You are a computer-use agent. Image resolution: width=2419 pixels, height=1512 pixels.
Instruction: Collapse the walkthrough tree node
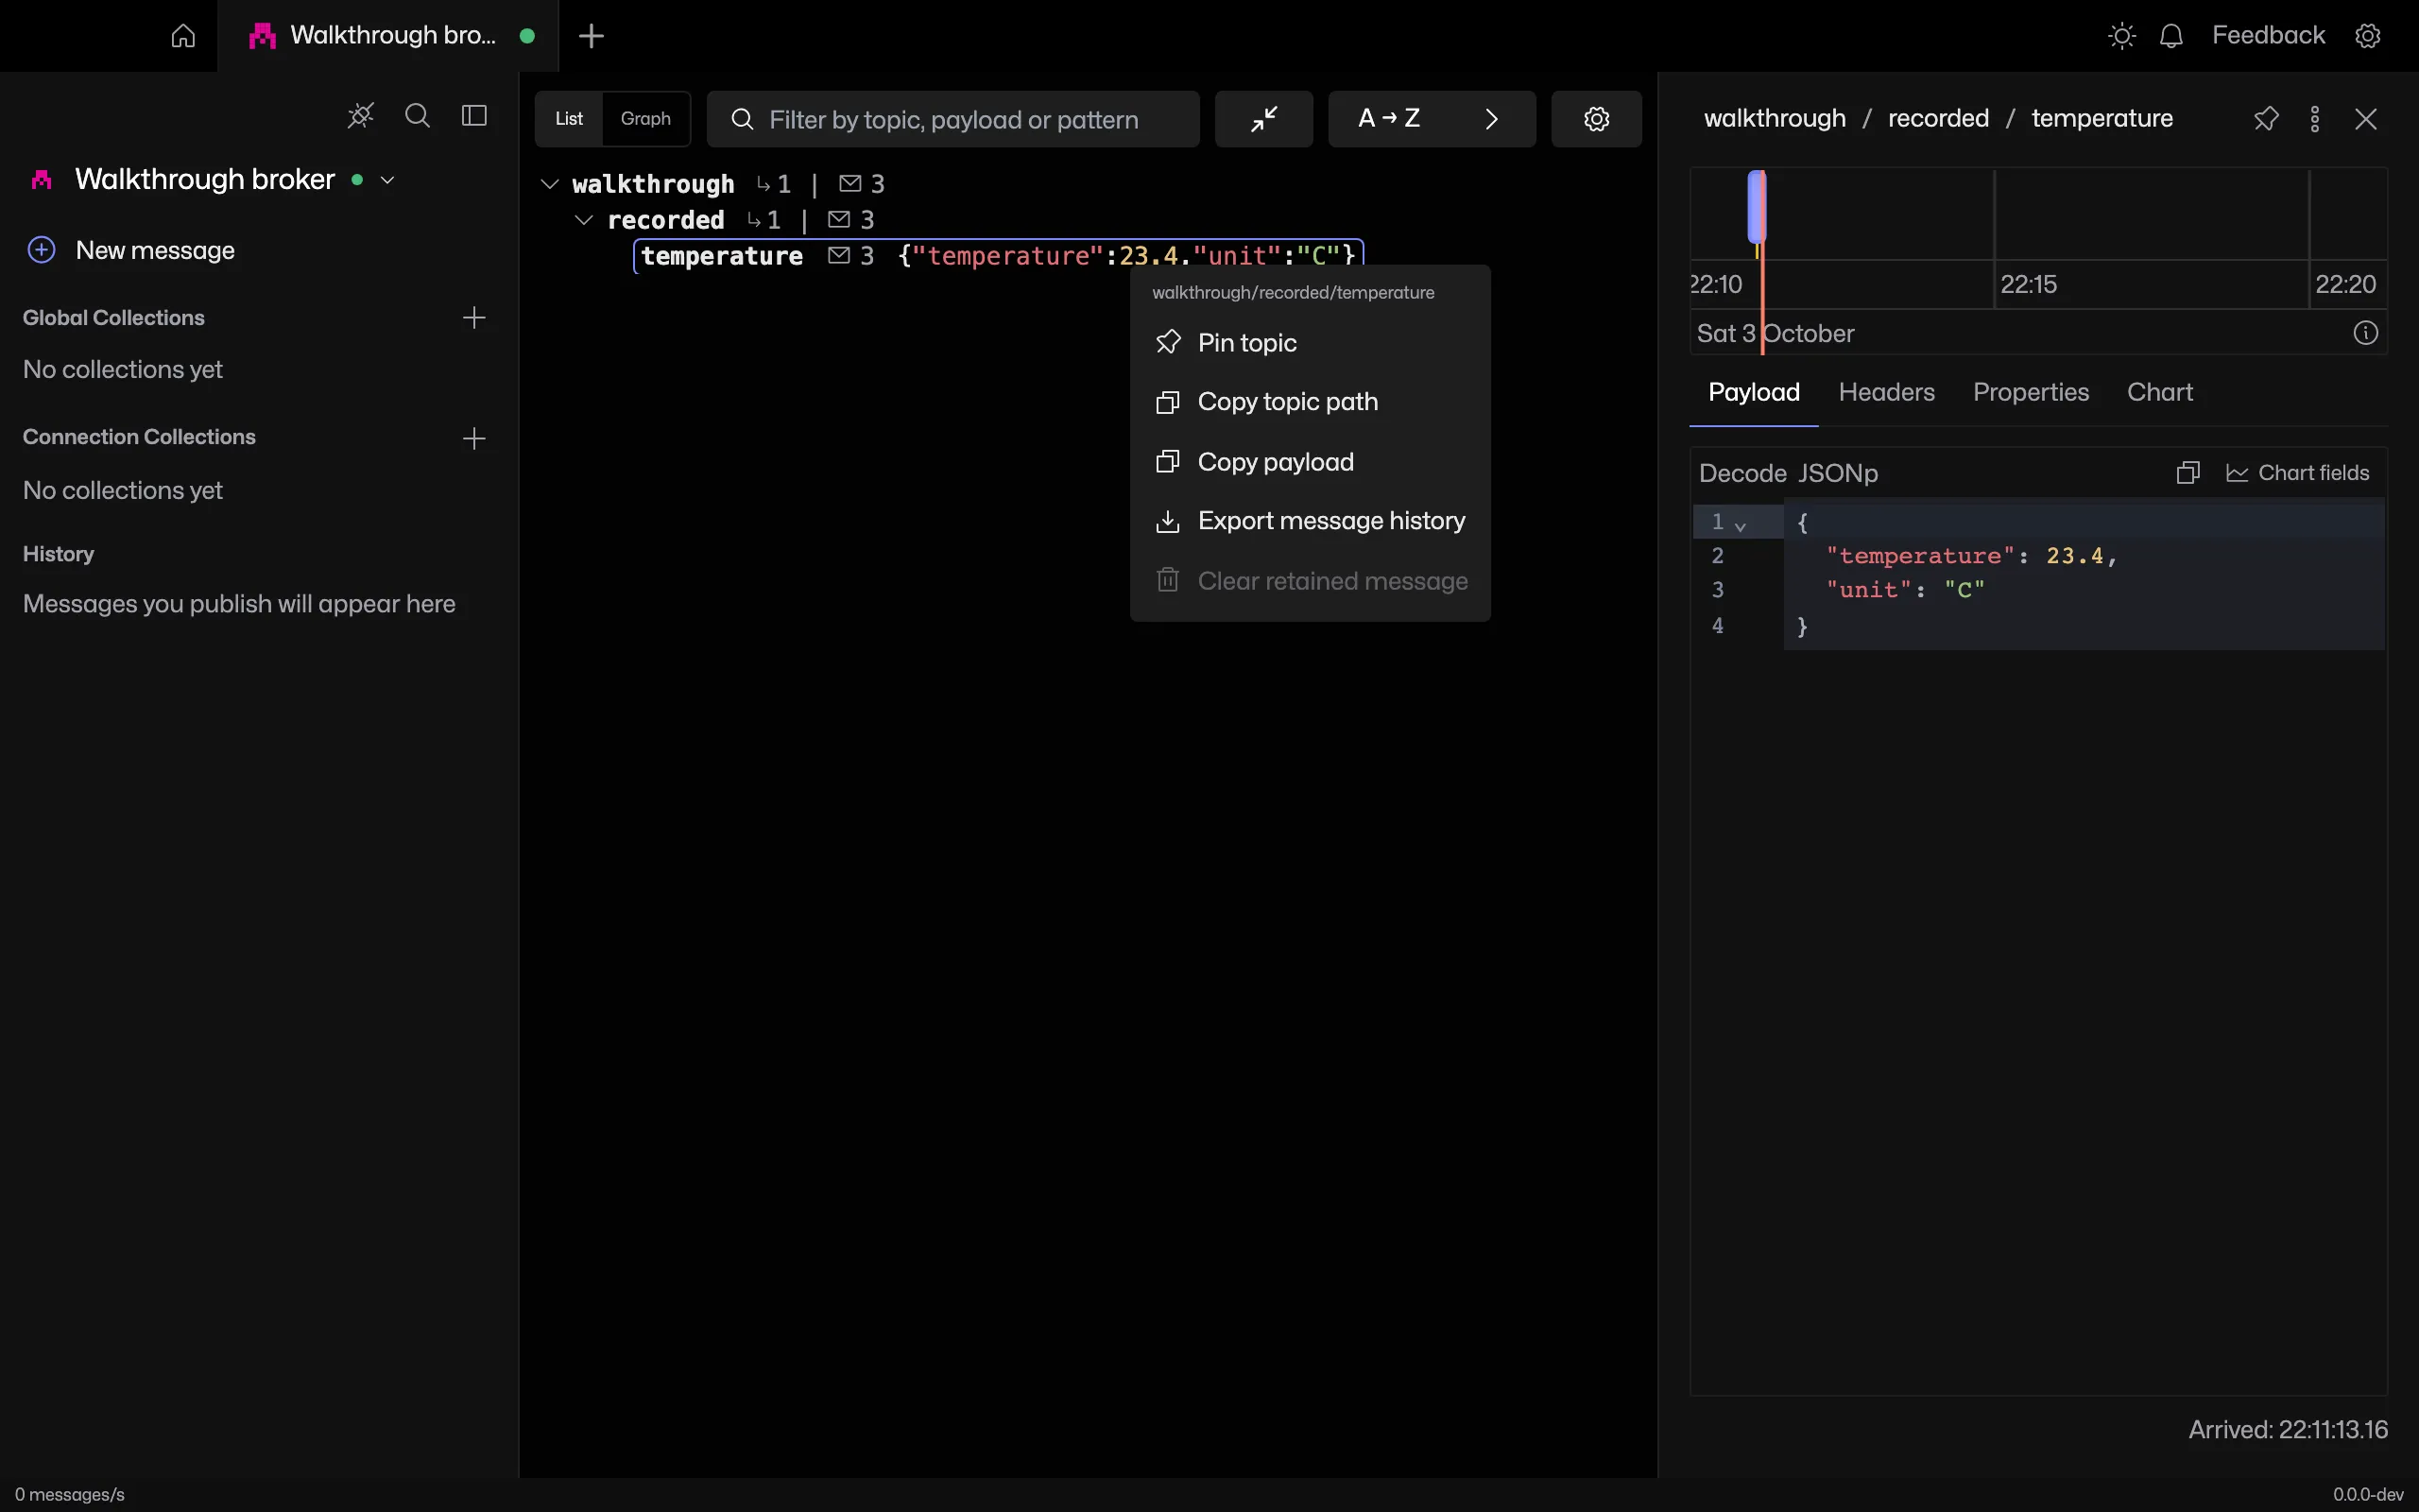[x=549, y=184]
